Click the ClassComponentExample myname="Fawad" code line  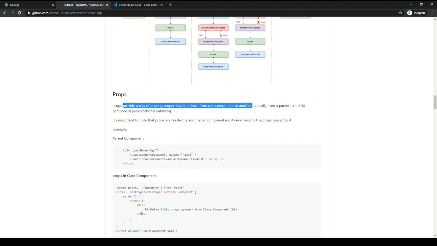(164, 155)
